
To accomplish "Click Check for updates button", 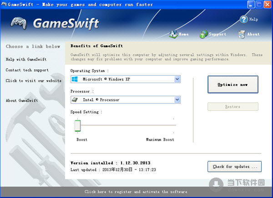I will click(x=234, y=167).
